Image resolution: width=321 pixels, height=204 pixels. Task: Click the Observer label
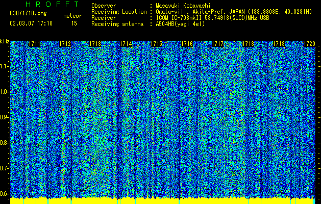pos(104,6)
